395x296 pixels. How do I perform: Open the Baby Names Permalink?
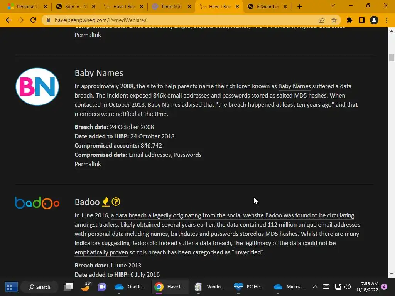coord(88,164)
